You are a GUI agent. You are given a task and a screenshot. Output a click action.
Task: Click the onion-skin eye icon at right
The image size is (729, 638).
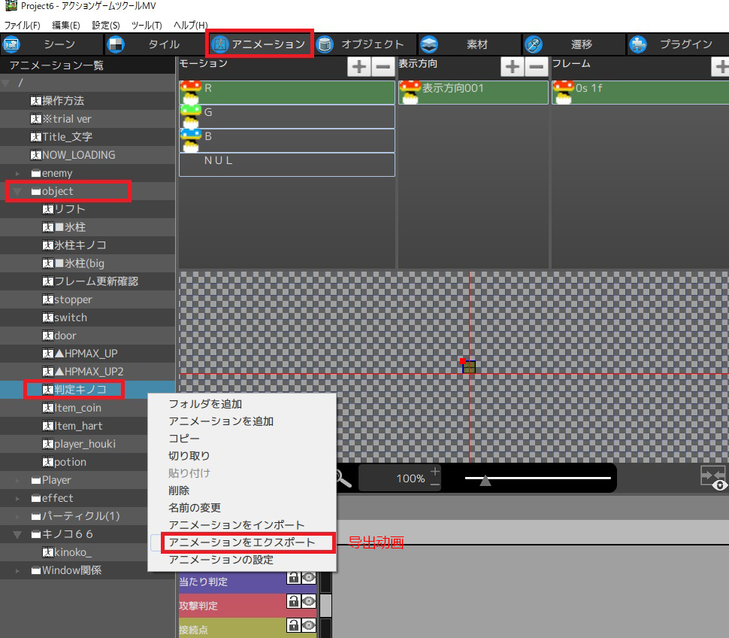click(x=719, y=485)
